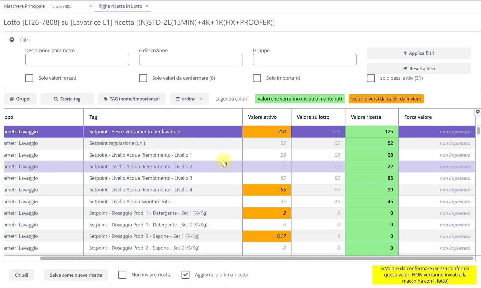Click Salva come nuova ricetta button
This screenshot has height=288, width=481.
click(x=76, y=275)
